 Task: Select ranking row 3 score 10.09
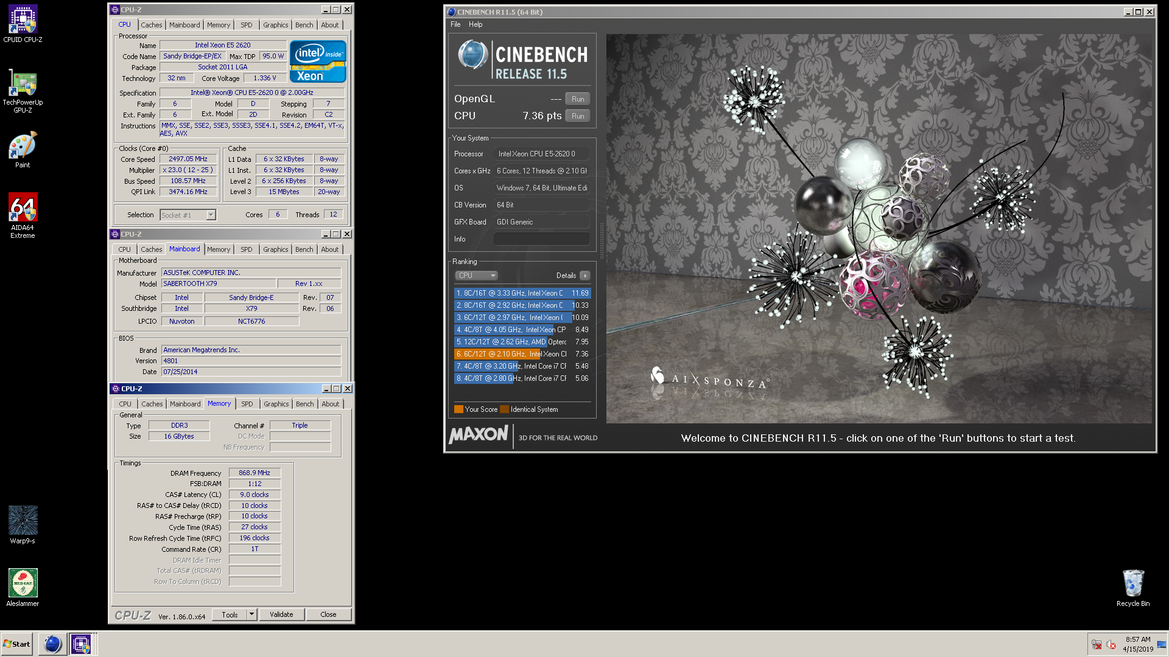tap(522, 318)
